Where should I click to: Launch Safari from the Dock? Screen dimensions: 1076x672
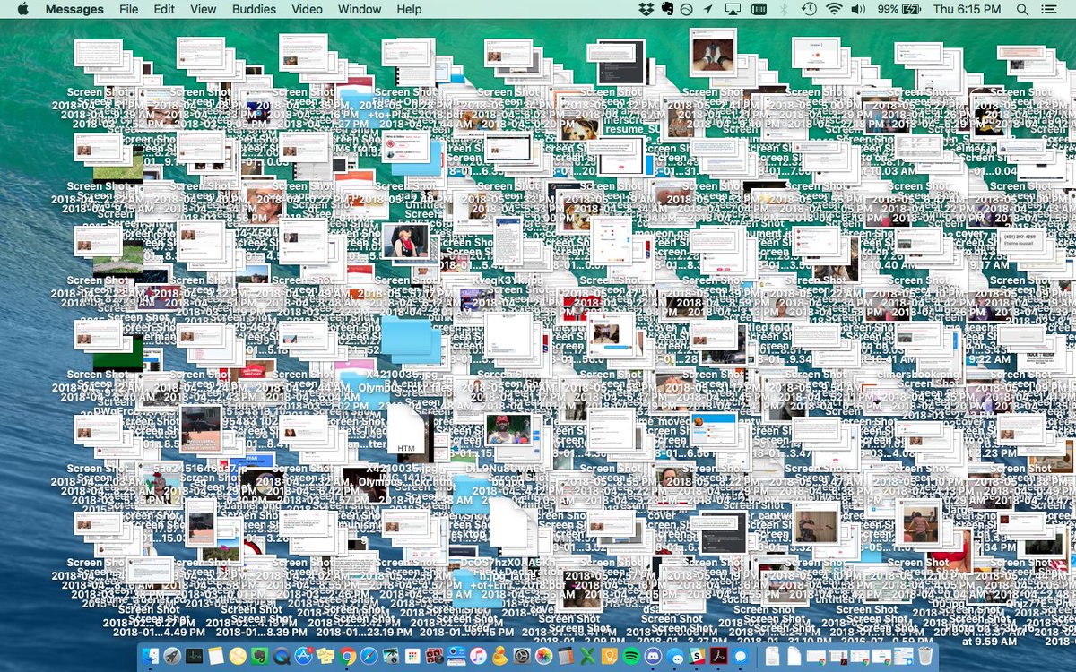369,656
